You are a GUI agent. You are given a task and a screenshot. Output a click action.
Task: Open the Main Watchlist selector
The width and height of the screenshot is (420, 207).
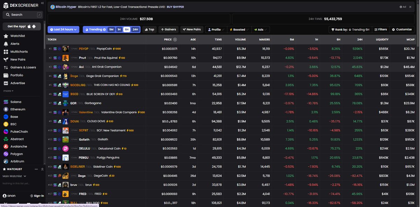tap(14, 176)
